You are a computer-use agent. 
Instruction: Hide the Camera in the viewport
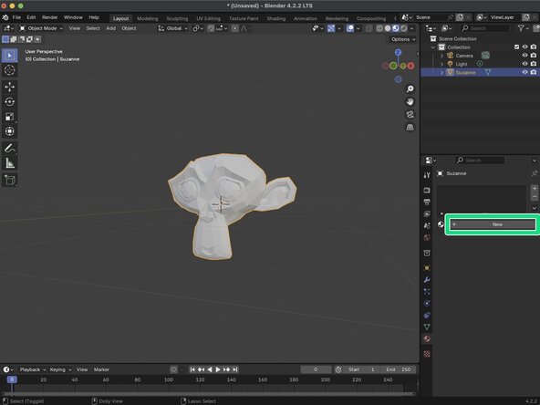pos(524,56)
